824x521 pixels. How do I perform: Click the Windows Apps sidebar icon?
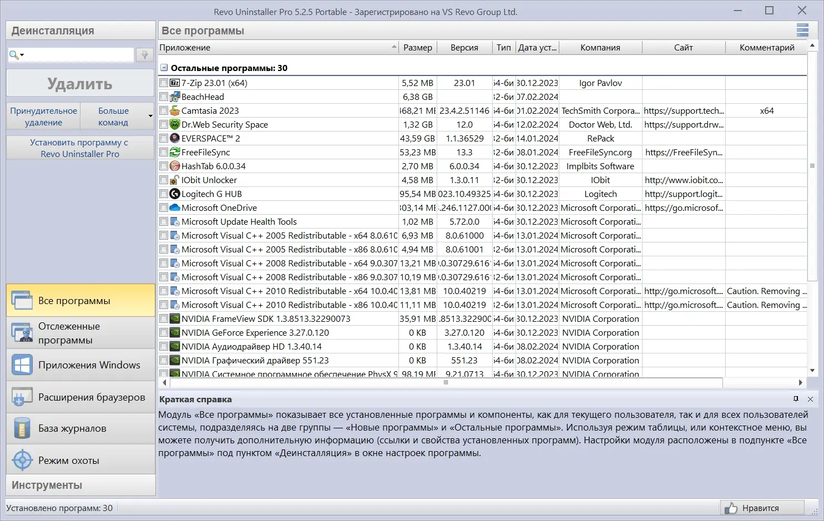coord(22,365)
